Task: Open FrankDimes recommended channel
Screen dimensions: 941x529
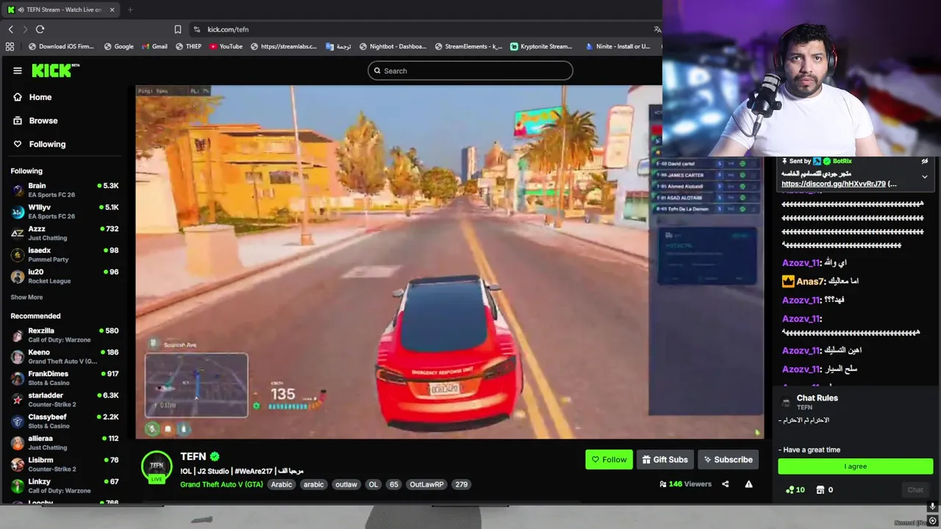Action: (65, 378)
